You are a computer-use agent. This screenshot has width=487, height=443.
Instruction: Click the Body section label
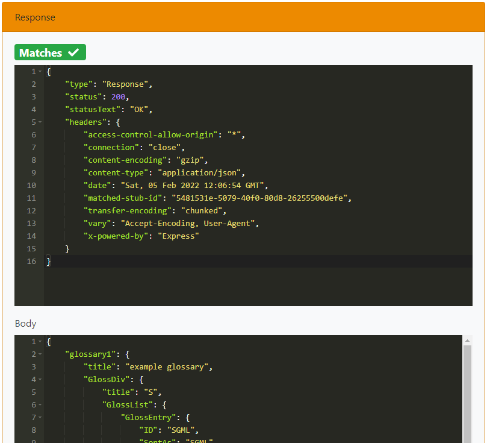point(25,324)
